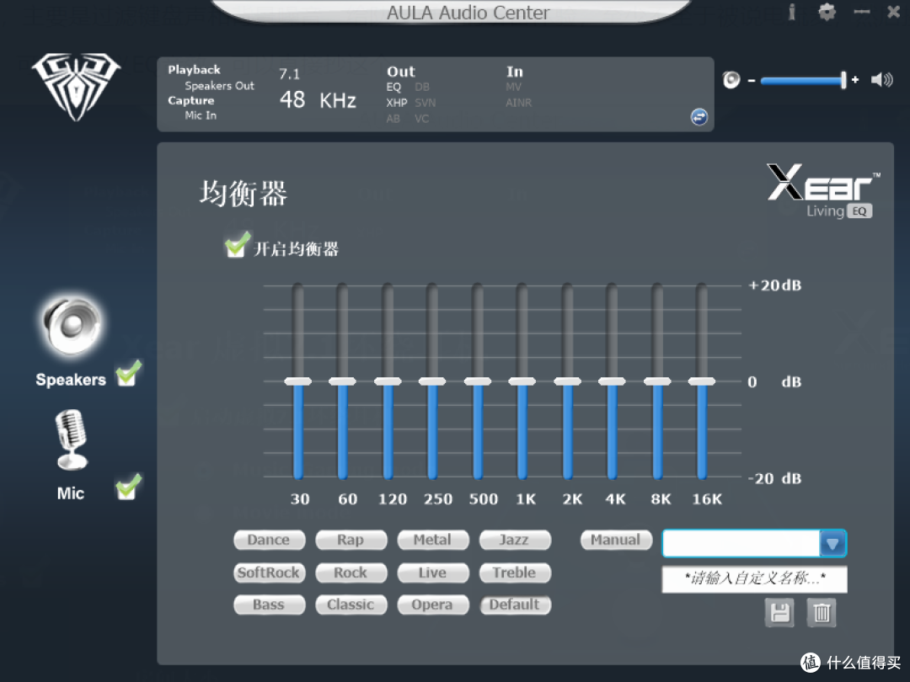Image resolution: width=910 pixels, height=682 pixels.
Task: Apply the Classic EQ preset
Action: click(351, 605)
